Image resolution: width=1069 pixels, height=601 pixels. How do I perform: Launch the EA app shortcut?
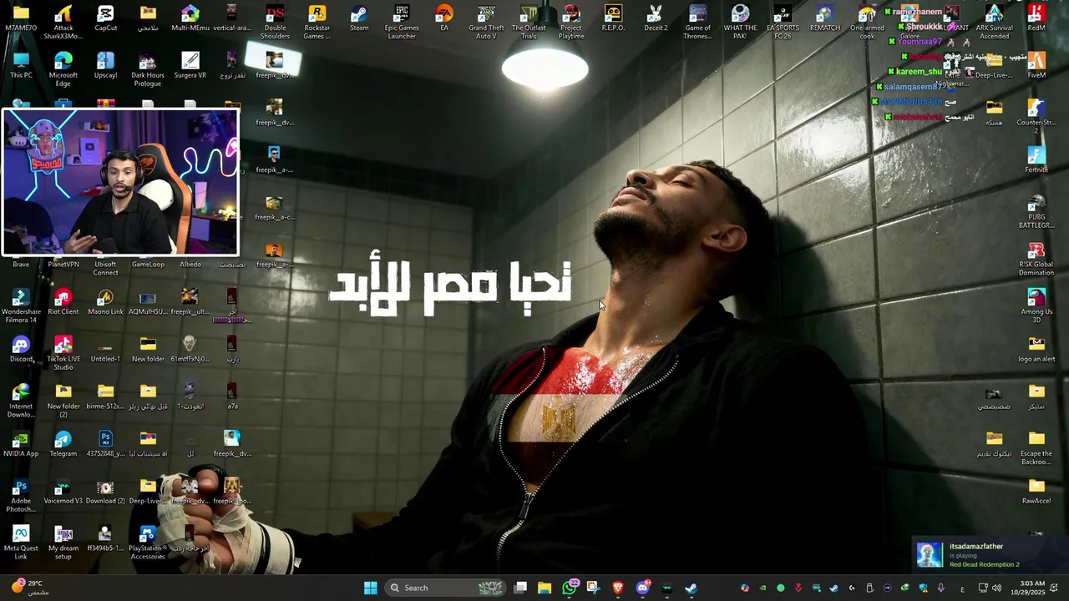pos(444,18)
